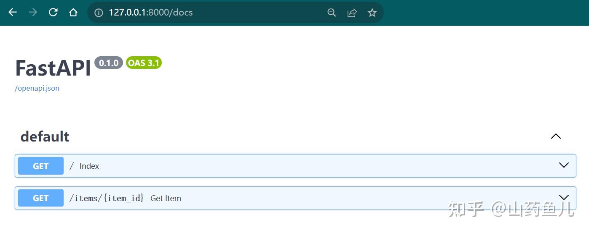Select the /items/{item_id} path text
Image resolution: width=589 pixels, height=233 pixels.
[107, 198]
